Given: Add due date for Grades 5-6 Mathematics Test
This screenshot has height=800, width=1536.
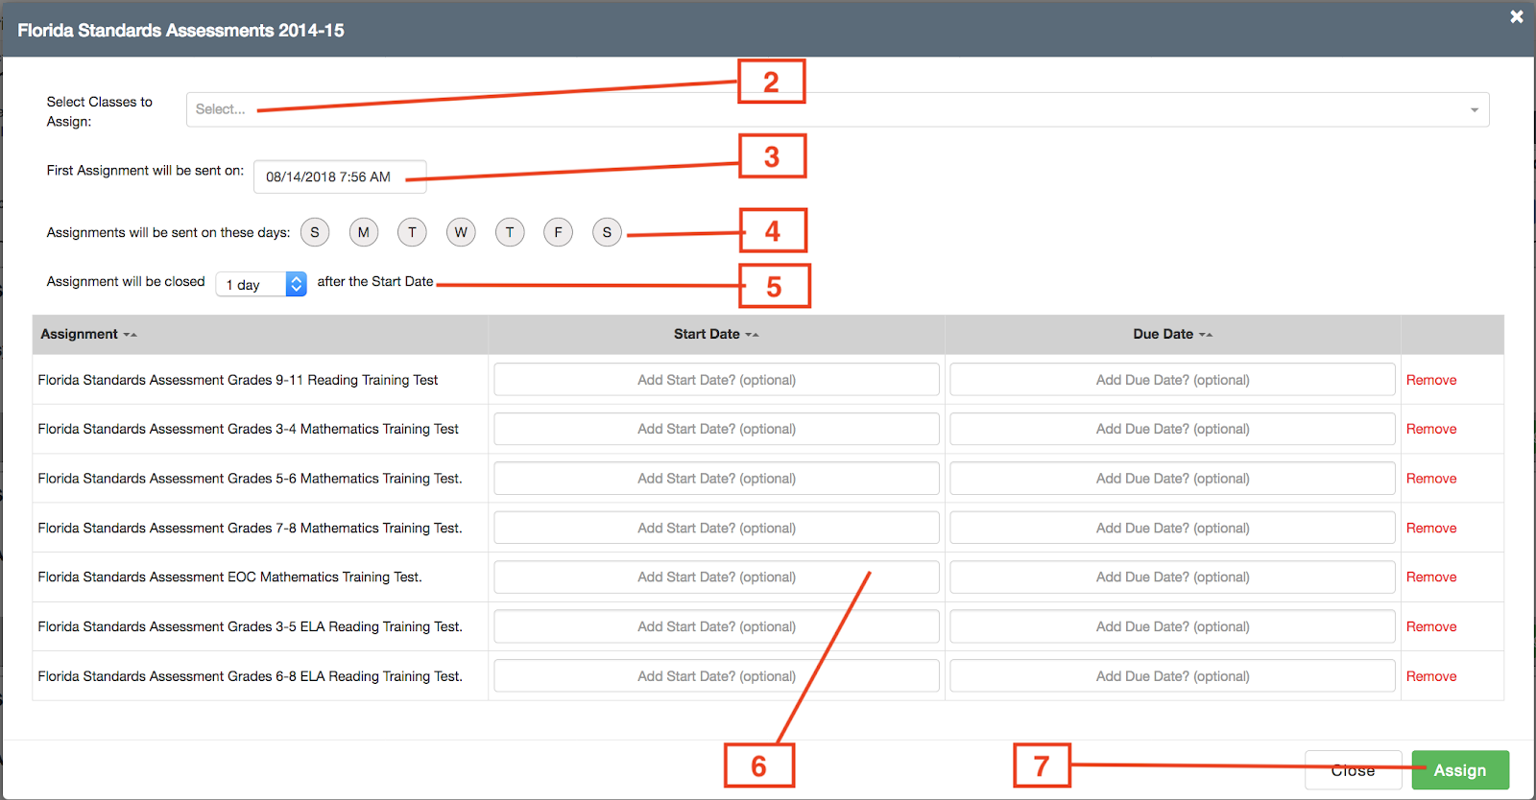Looking at the screenshot, I should [1172, 479].
